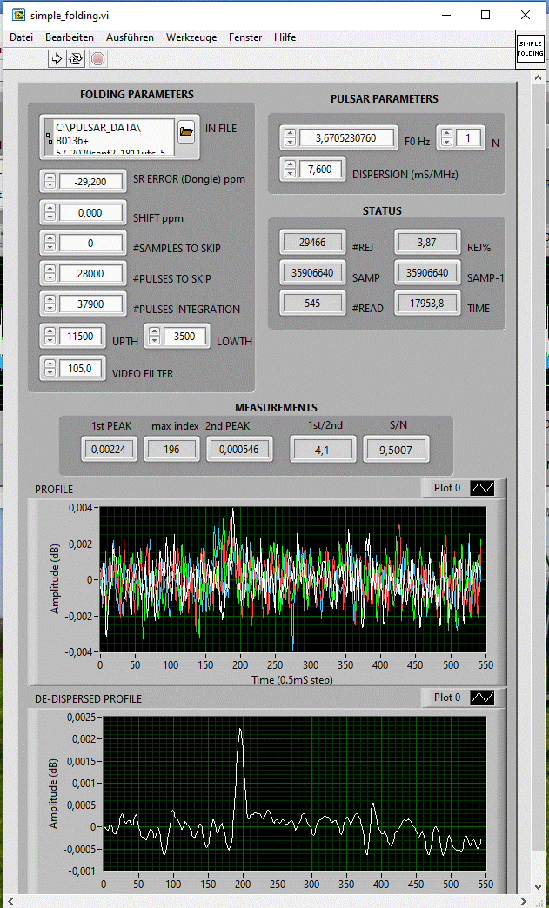Click the F0 Hz stepper arrows
Image resolution: width=549 pixels, height=908 pixels.
coord(290,137)
